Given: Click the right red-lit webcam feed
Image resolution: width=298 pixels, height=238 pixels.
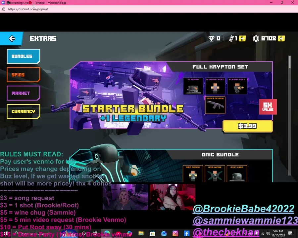Looking at the screenshot, I should pyautogui.click(x=173, y=197).
